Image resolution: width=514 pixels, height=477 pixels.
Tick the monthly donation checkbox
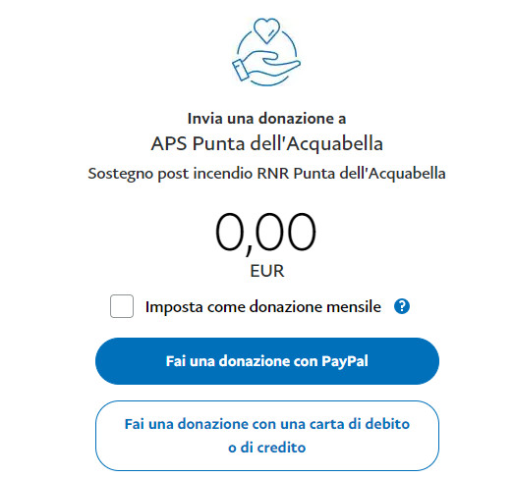pos(122,306)
